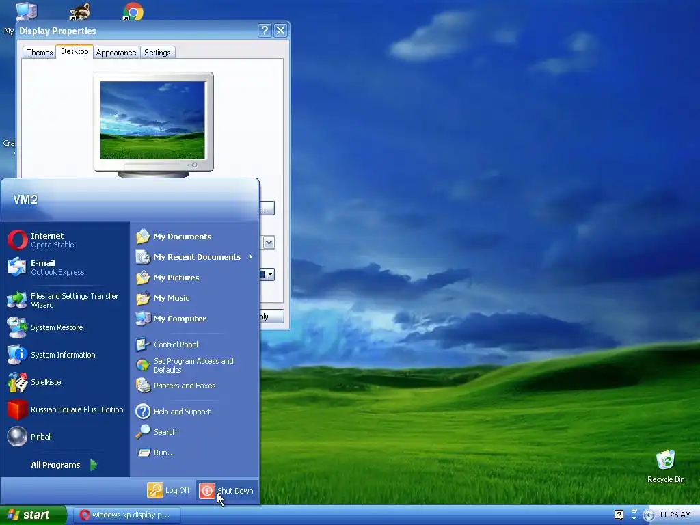700x525 pixels.
Task: Show hidden tray icons with arrow button
Action: point(649,515)
